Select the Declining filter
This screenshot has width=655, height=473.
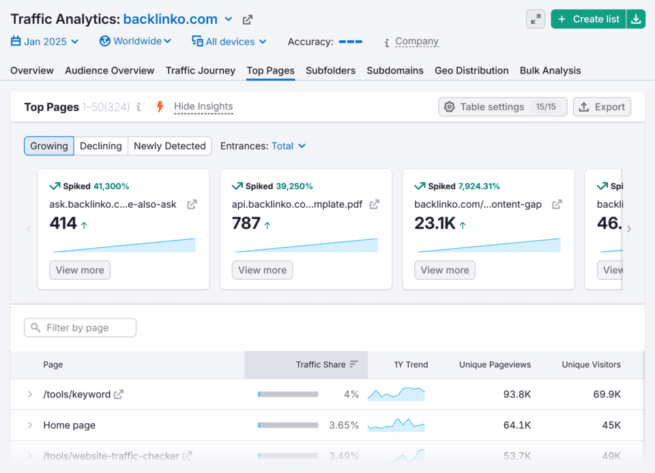(x=100, y=146)
